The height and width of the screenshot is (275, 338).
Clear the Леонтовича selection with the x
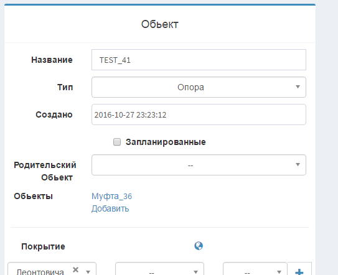tap(76, 269)
